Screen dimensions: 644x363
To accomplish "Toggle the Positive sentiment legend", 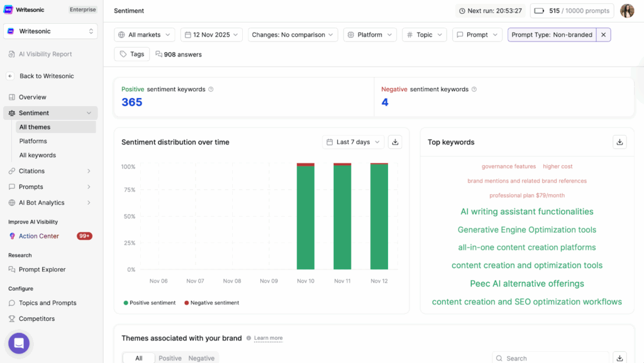I will click(149, 302).
